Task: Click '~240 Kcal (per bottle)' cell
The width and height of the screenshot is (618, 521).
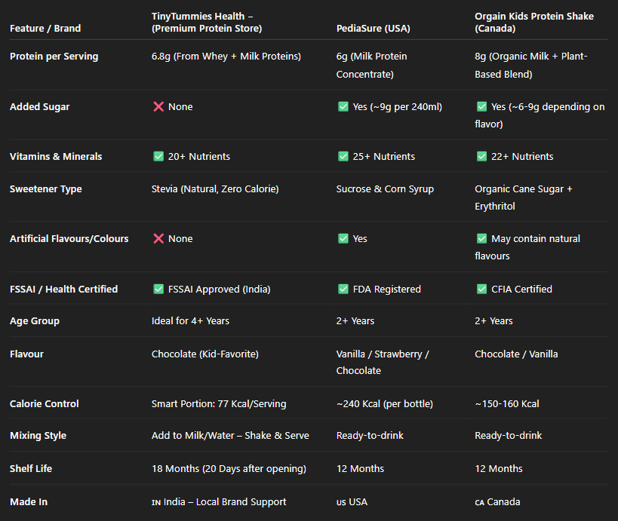Action: tap(385, 403)
